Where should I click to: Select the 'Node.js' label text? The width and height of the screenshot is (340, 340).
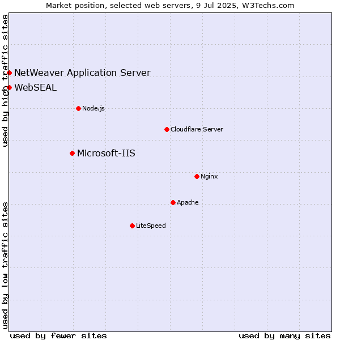pos(93,108)
